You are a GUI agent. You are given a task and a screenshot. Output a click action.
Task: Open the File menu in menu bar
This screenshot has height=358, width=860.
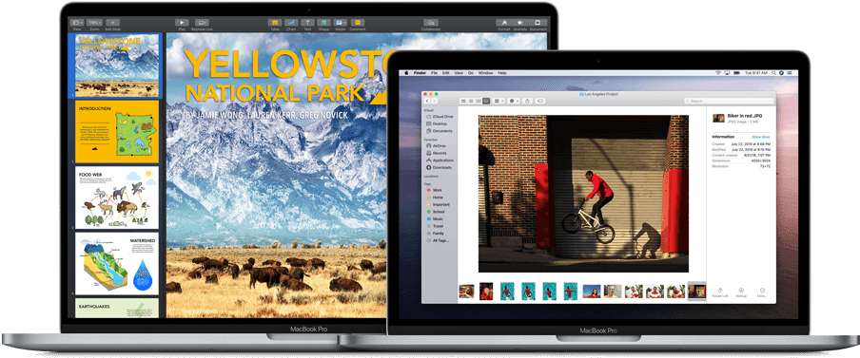tap(434, 73)
